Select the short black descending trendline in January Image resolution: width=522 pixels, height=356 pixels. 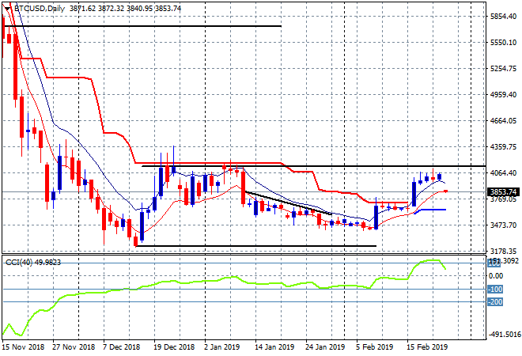click(x=289, y=203)
